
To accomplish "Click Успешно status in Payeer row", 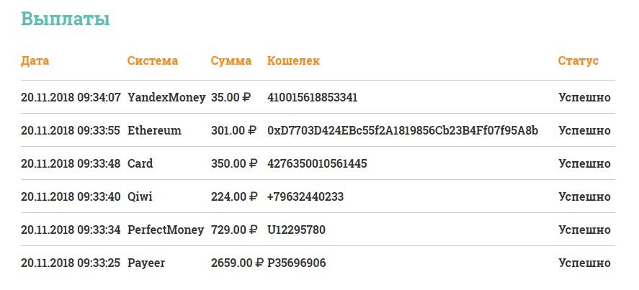I will [x=584, y=263].
